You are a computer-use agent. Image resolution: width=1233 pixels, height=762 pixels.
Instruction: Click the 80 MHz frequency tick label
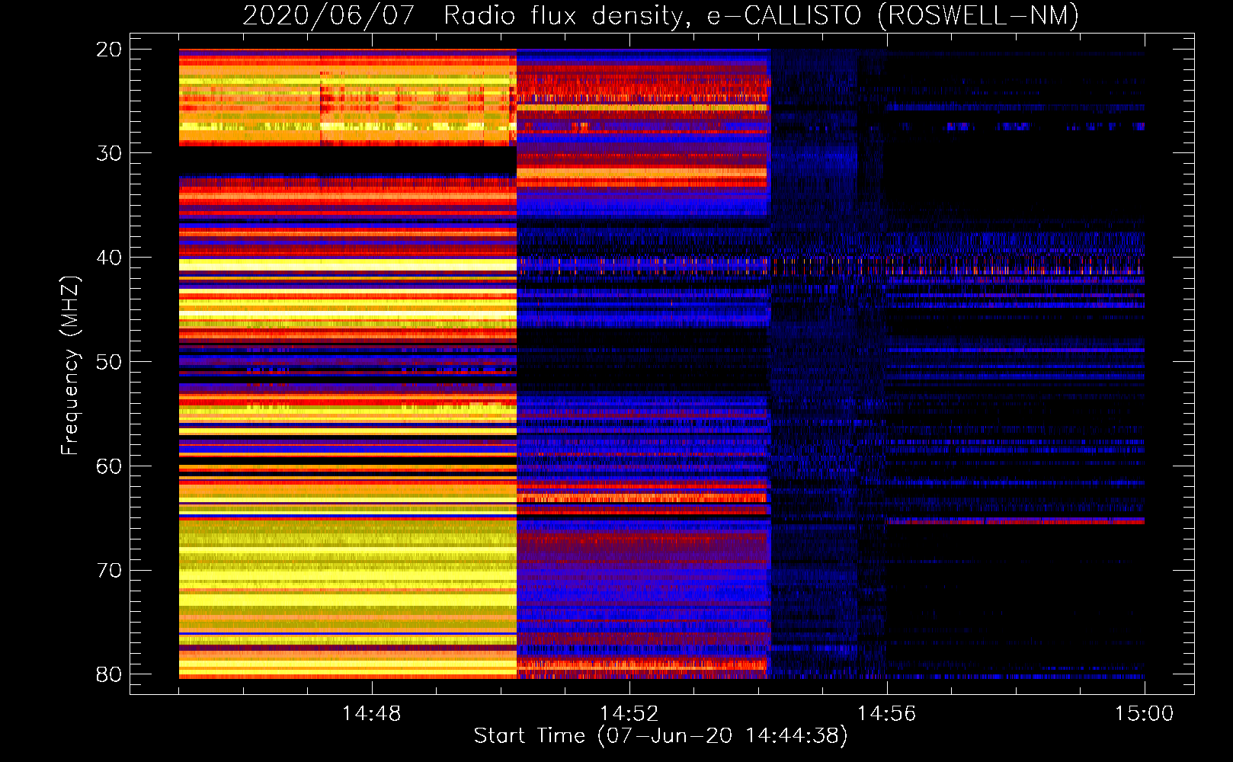point(109,674)
